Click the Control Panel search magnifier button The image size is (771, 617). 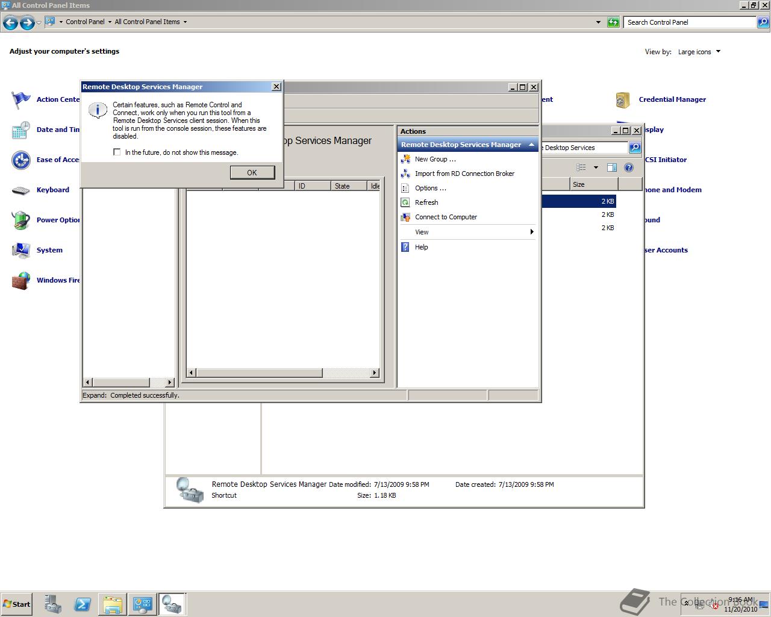pos(763,22)
